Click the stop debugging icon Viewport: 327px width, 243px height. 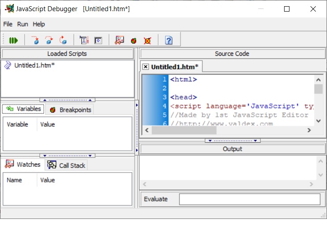pyautogui.click(x=98, y=40)
